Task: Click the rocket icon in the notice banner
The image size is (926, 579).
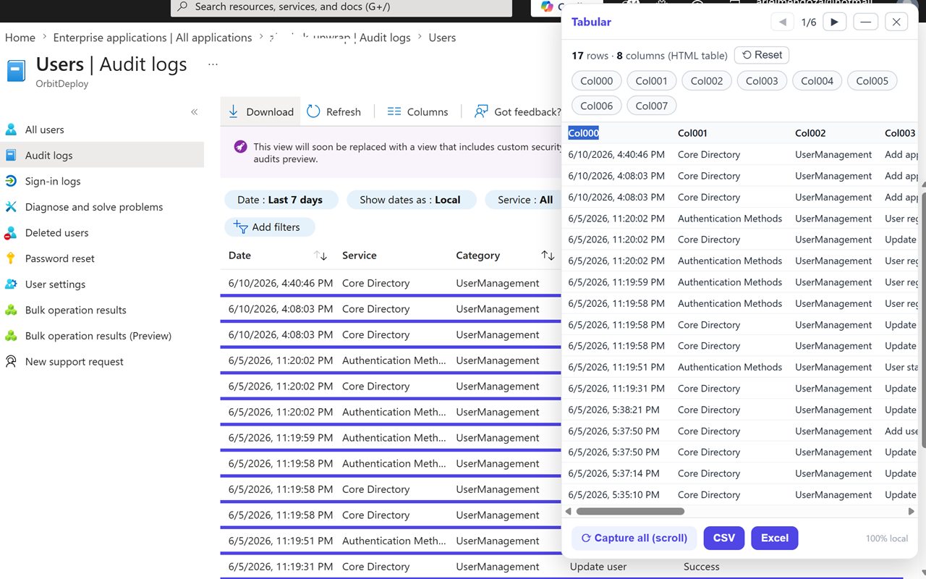Action: click(240, 147)
